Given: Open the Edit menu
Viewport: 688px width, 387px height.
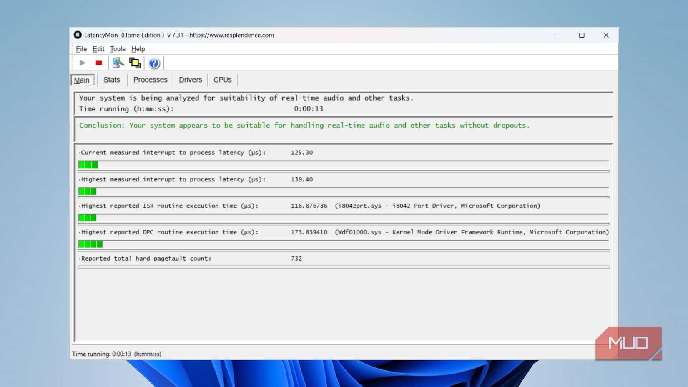Looking at the screenshot, I should [x=98, y=49].
